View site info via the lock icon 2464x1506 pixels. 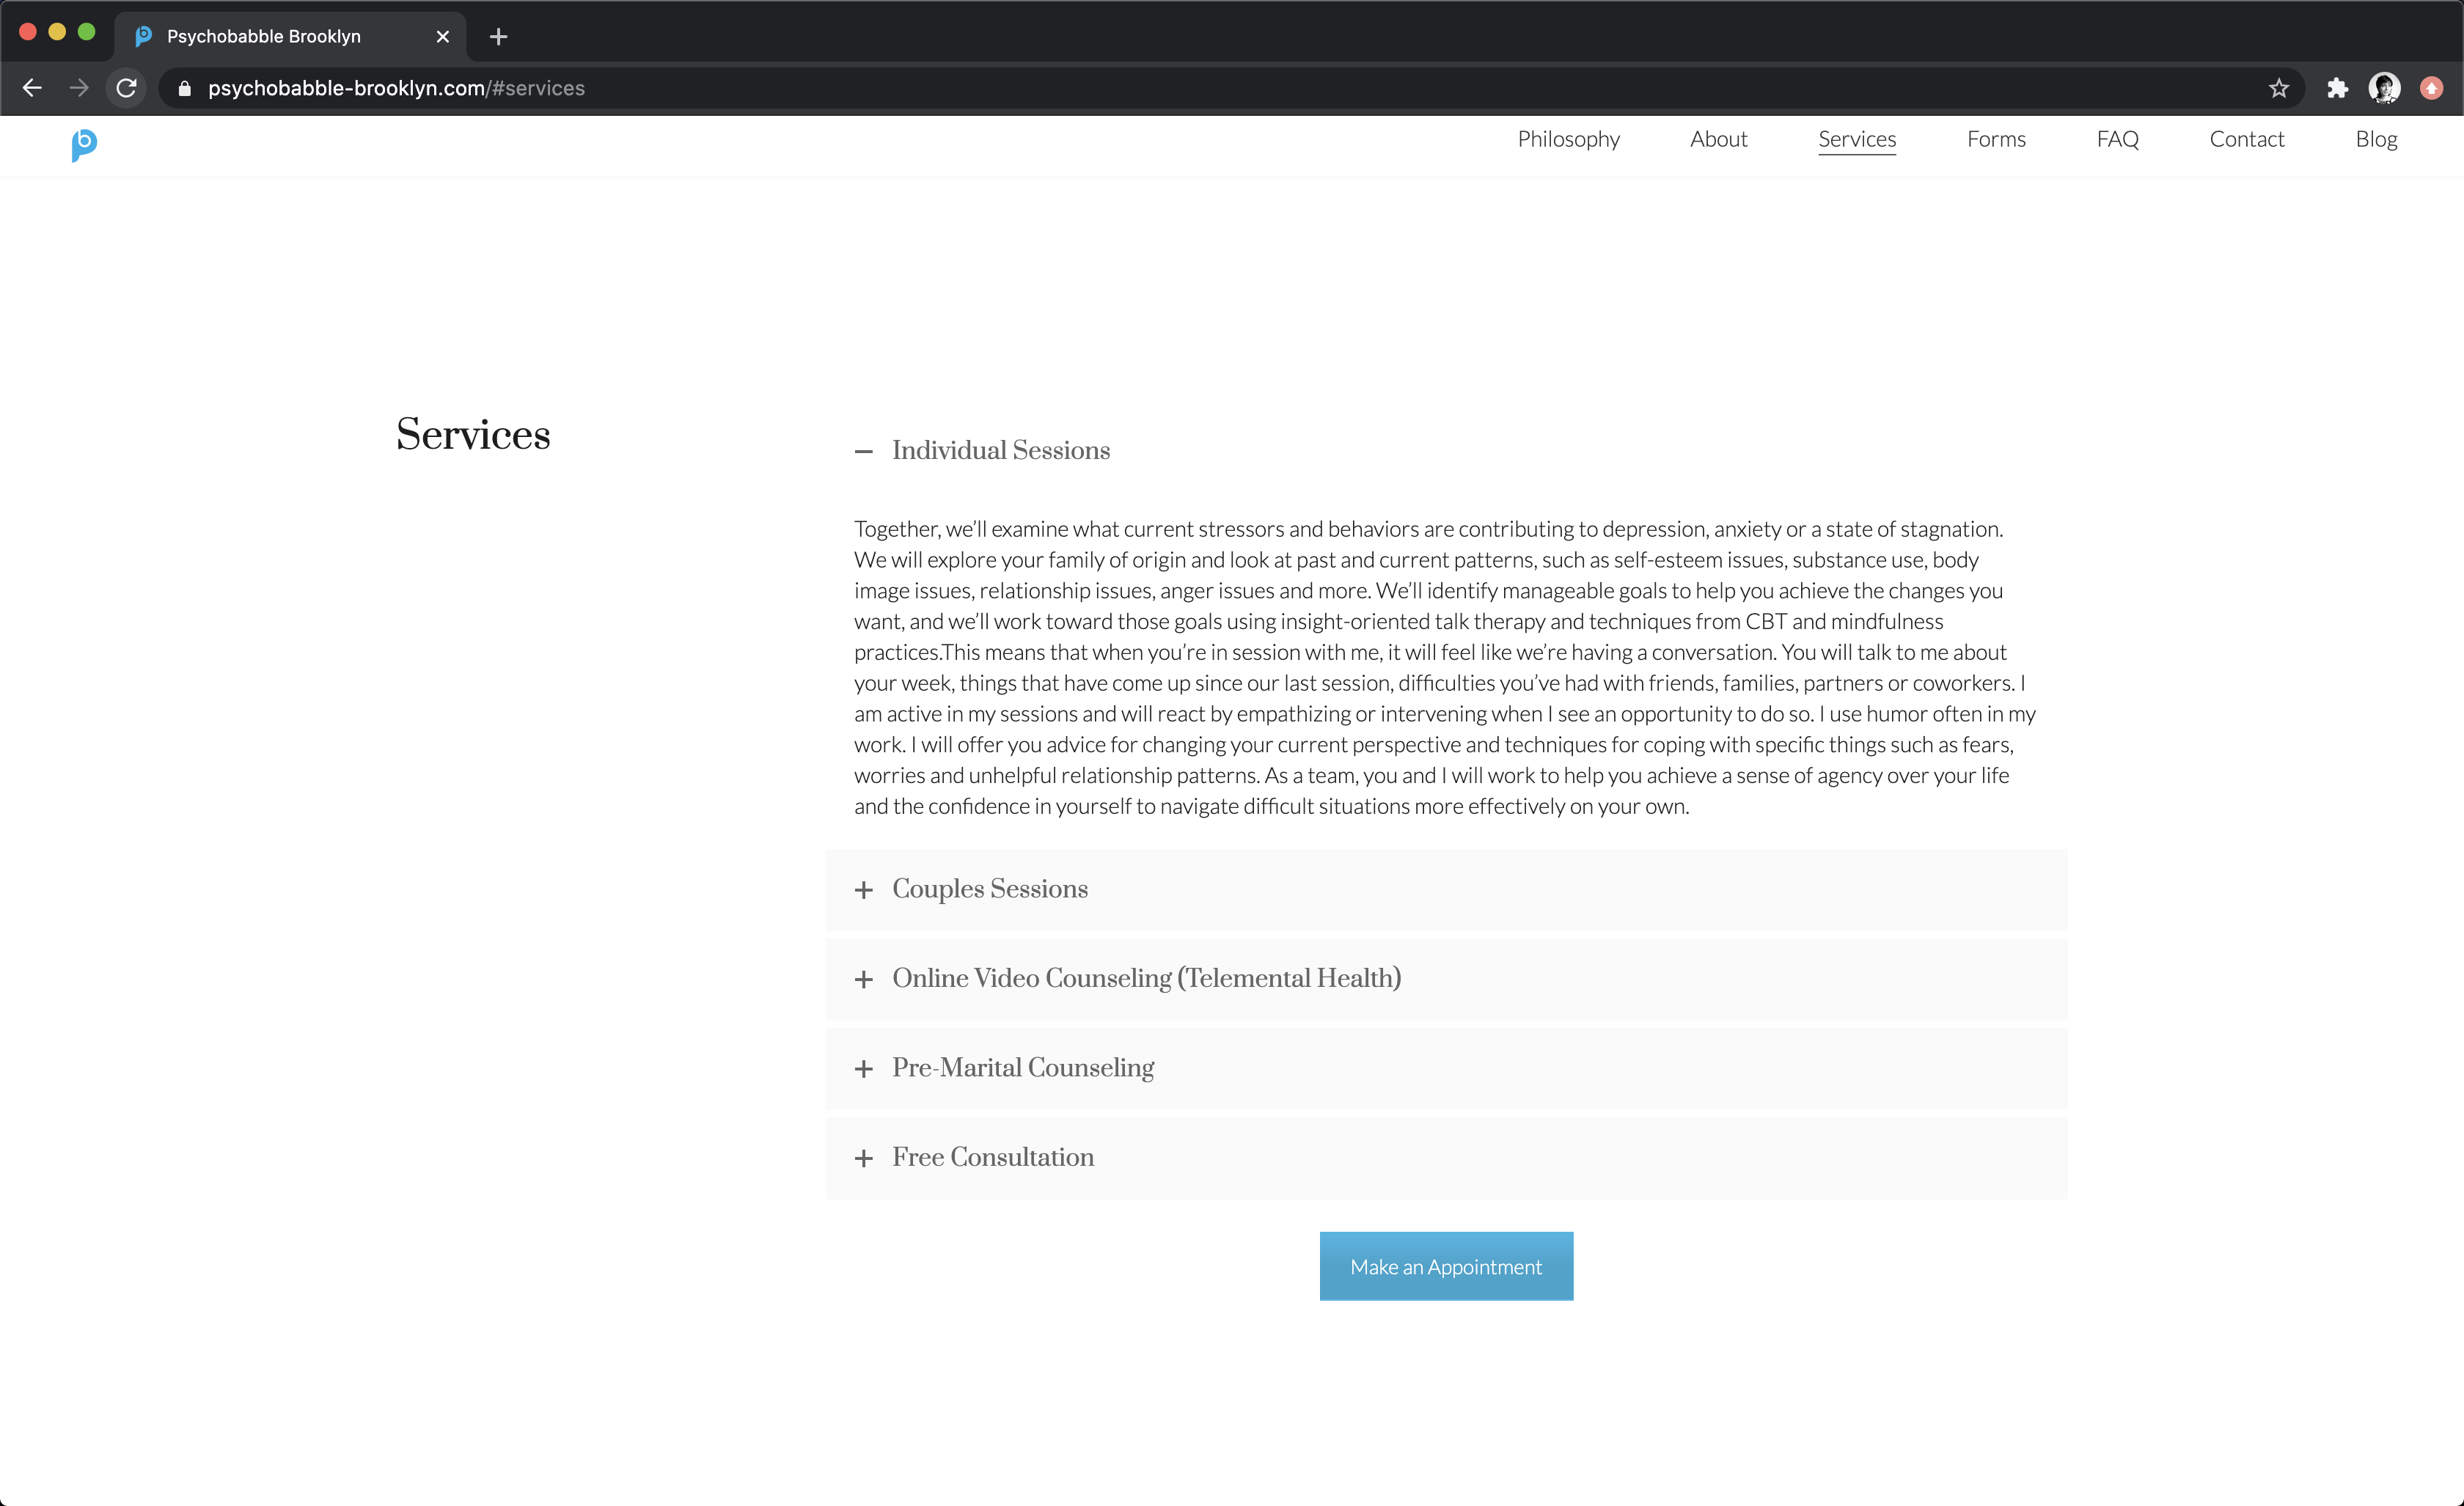(184, 88)
